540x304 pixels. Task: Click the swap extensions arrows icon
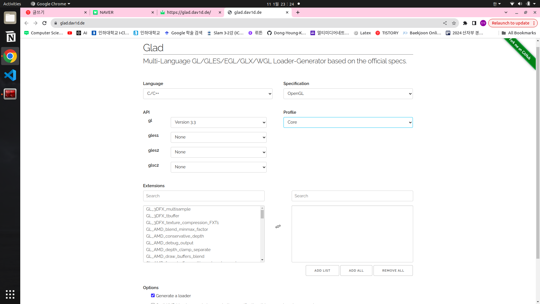point(278,227)
